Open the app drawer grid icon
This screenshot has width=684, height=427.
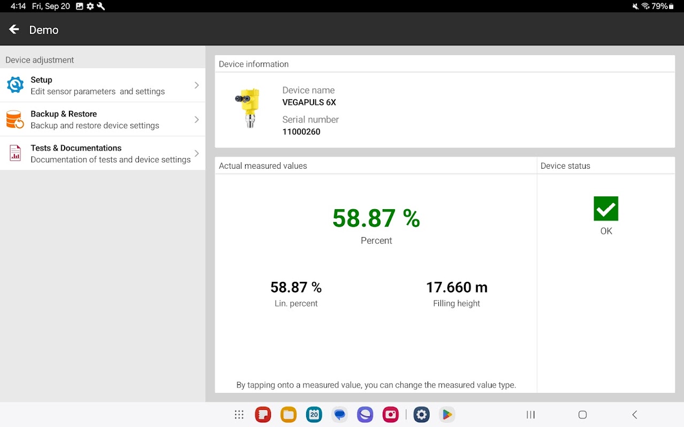coord(239,415)
